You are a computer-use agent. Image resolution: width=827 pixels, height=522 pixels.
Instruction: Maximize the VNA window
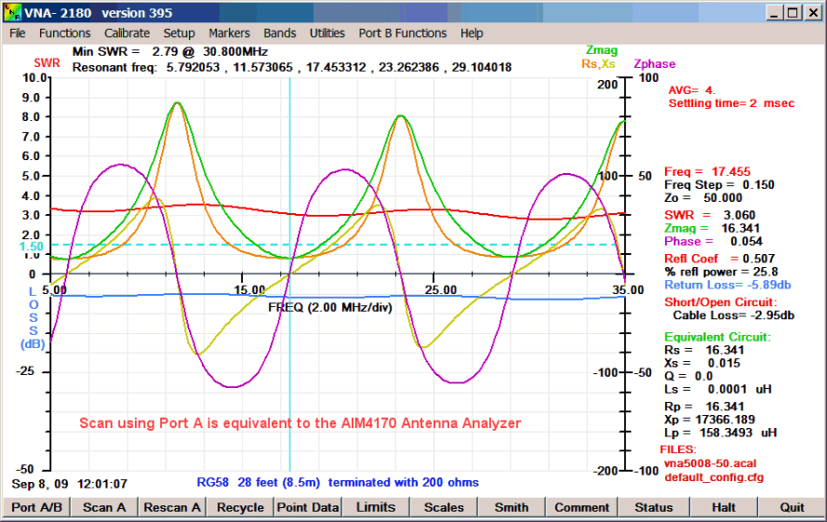coord(792,13)
